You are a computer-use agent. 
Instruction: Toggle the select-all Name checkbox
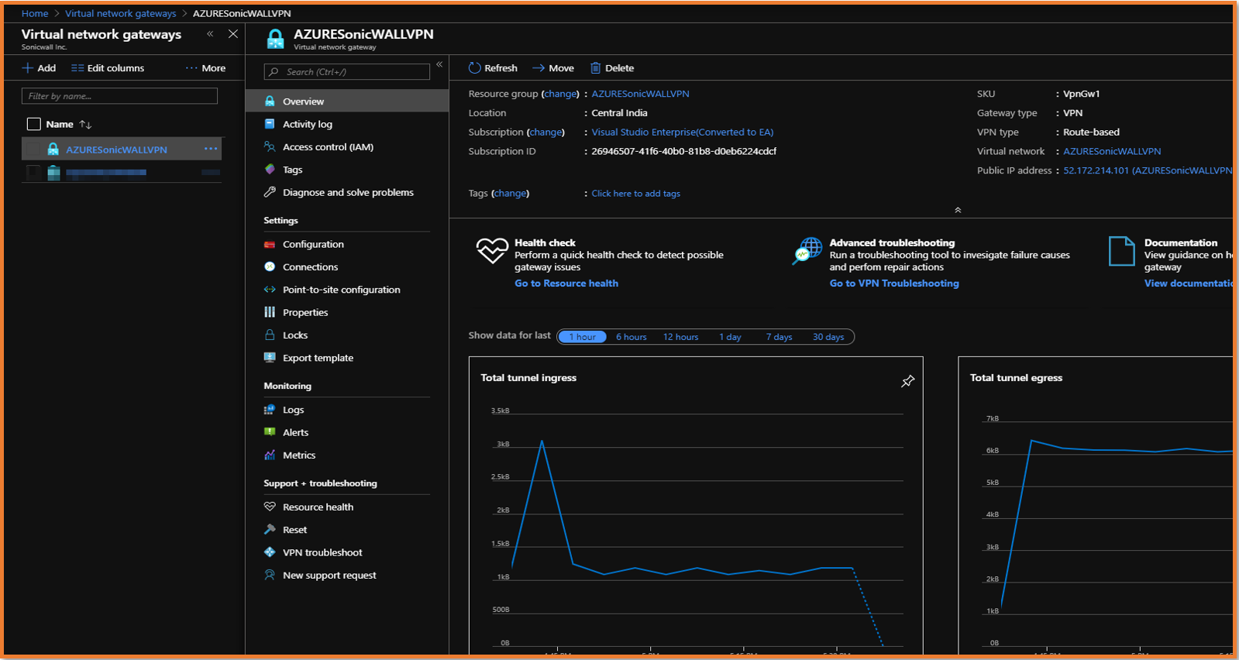pyautogui.click(x=33, y=124)
